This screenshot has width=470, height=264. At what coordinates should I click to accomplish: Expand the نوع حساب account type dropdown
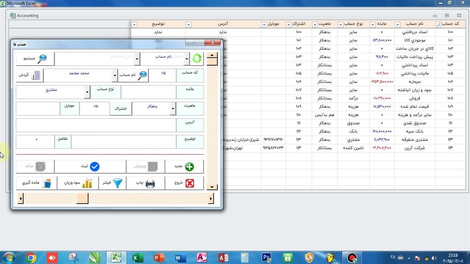87,92
